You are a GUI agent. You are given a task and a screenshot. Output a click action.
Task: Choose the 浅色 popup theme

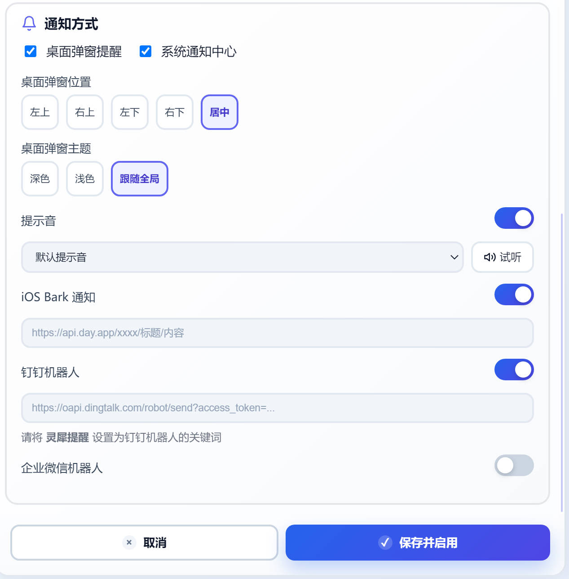pos(85,178)
